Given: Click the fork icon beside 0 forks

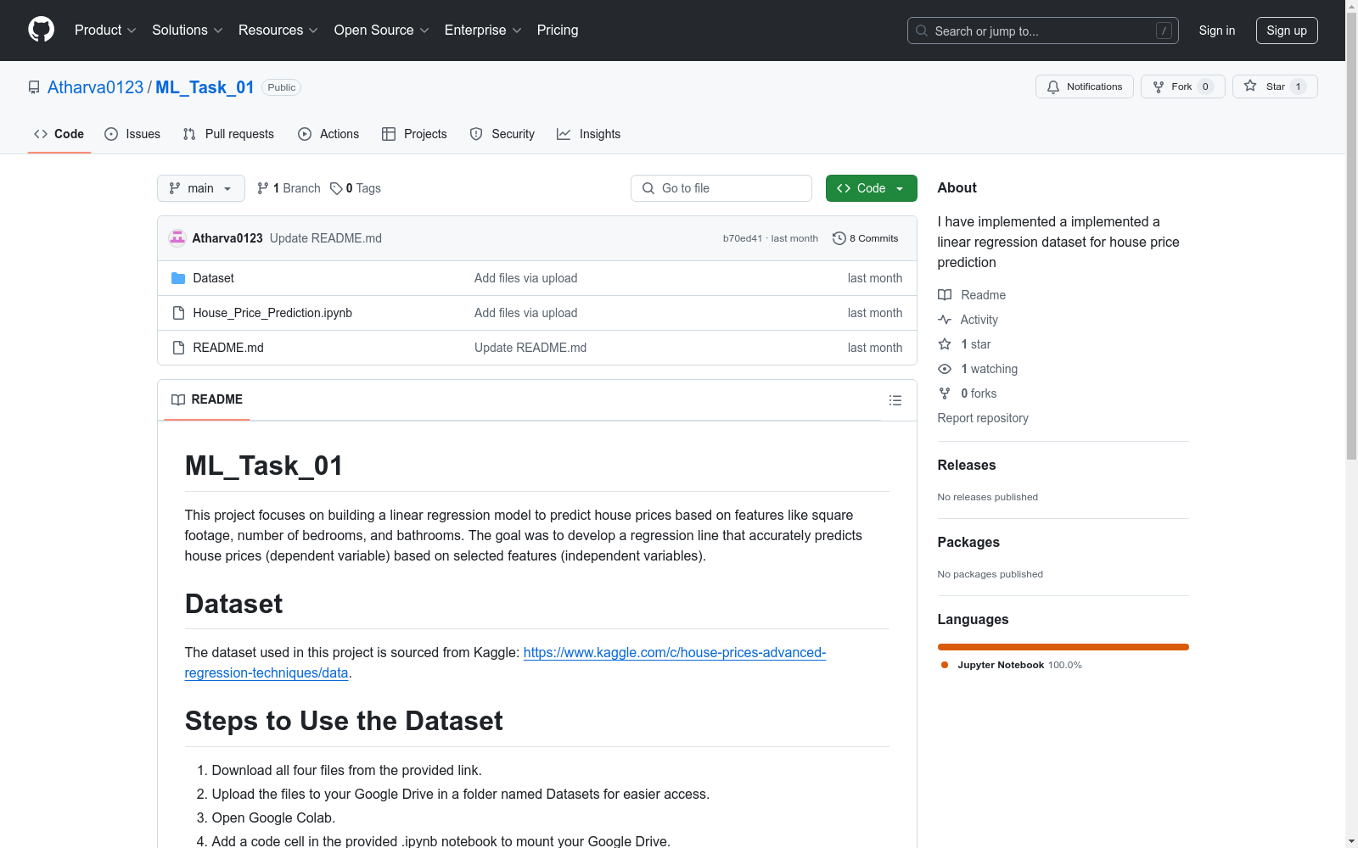Looking at the screenshot, I should point(945,393).
